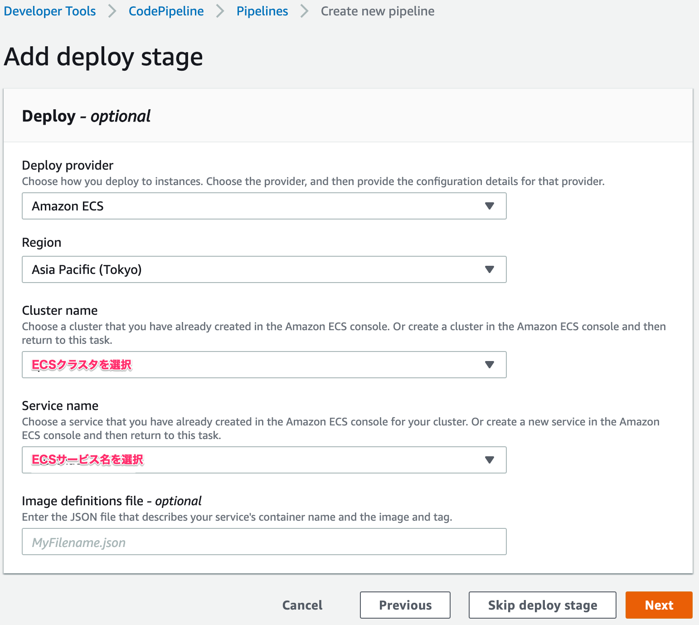Open the Region dropdown showing Asia Pacific (Tokyo)
Screen dimensions: 699x625
264,269
